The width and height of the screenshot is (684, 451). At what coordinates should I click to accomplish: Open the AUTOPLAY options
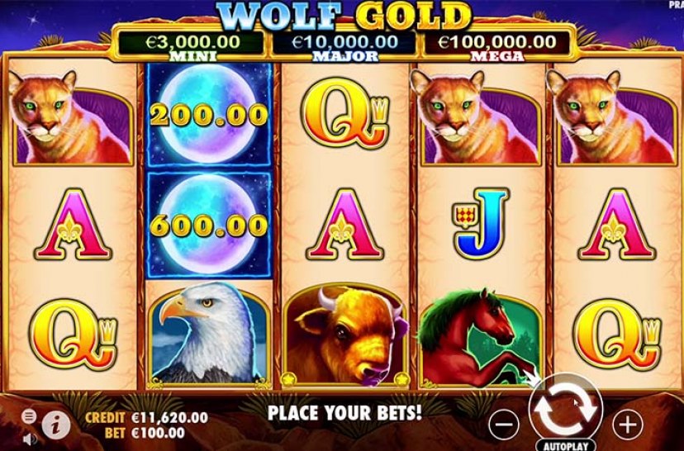click(566, 445)
